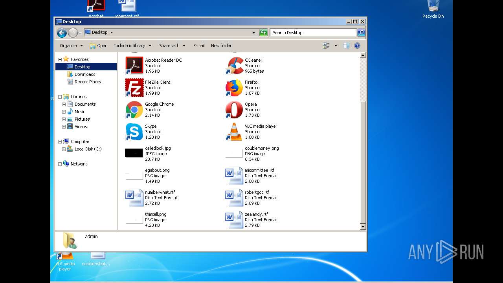Click the Desktop breadcrumb arrow in address bar
The width and height of the screenshot is (503, 283).
[112, 33]
